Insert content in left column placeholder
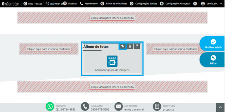This screenshot has height=112, width=225. [48, 49]
